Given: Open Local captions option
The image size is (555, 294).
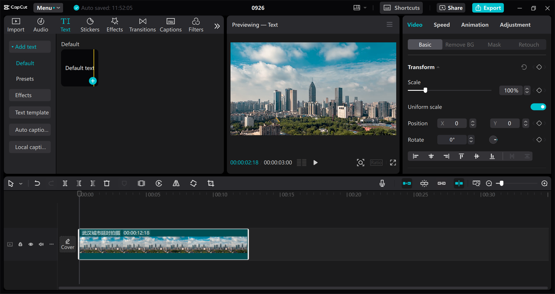Looking at the screenshot, I should coord(30,147).
